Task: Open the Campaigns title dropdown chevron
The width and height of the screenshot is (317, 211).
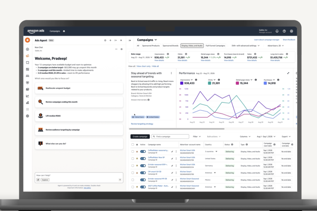Action: click(x=156, y=40)
